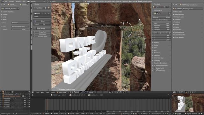Expand the Custom Properties panel
This screenshot has width=204, height=115.
coord(8,12)
